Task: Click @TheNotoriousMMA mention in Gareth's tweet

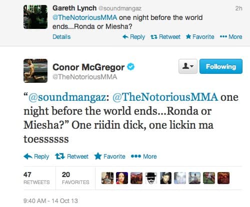Action: [x=84, y=17]
